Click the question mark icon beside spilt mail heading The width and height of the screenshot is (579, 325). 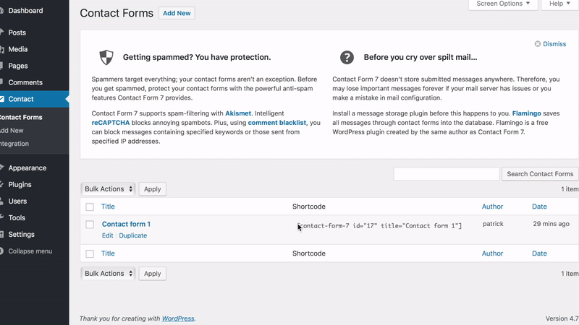pyautogui.click(x=347, y=58)
